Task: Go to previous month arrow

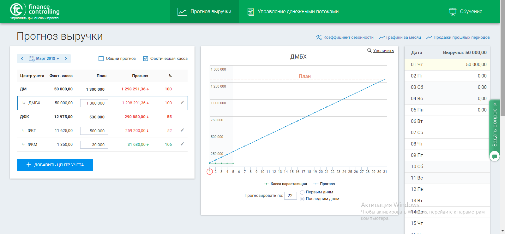Action: [x=22, y=59]
